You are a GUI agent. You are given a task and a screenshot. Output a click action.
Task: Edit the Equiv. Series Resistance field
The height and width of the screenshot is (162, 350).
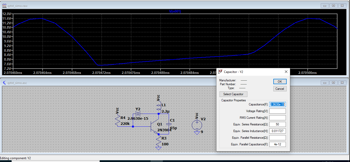click(277, 124)
